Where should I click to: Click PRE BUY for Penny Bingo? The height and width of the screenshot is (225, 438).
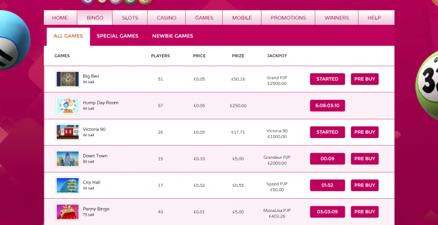tap(365, 212)
